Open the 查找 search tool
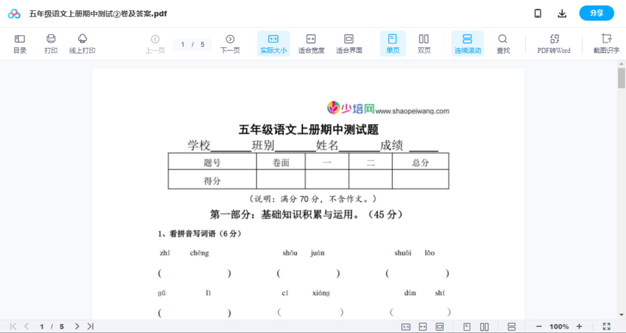This screenshot has height=333, width=626. coord(503,43)
